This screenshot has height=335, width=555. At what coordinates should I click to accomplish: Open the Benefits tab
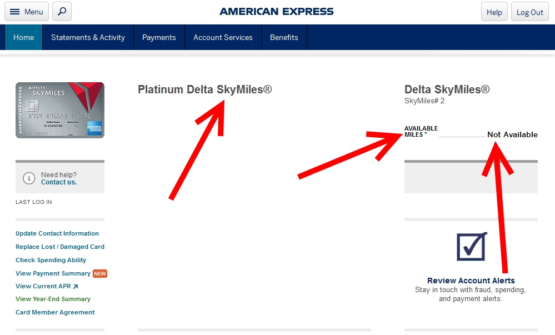[284, 37]
